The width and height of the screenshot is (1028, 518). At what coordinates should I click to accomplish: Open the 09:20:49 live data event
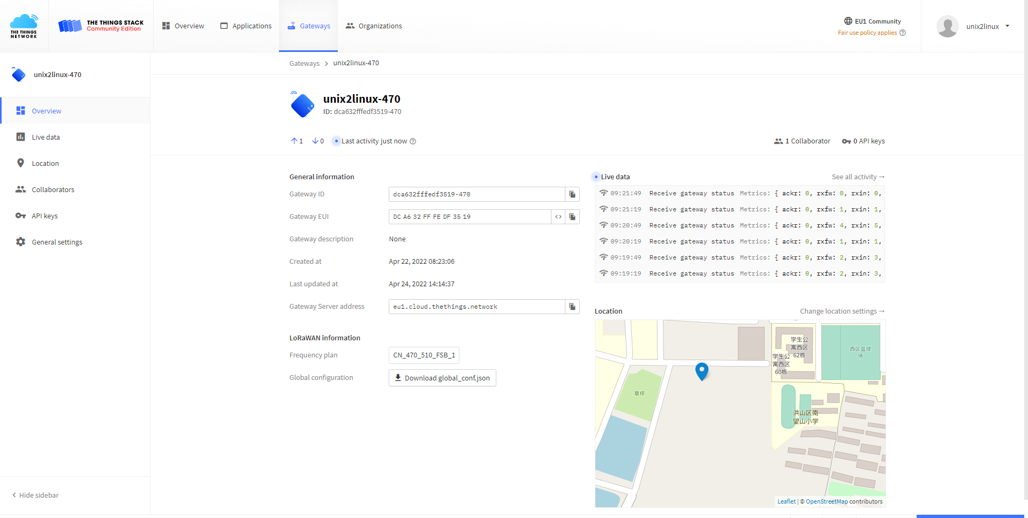coord(739,225)
